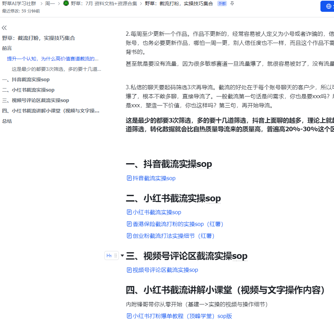
Task: Click the H1 heading block handle
Action: click(109, 256)
